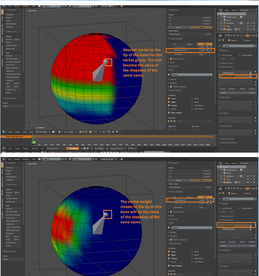Image resolution: width=259 pixels, height=276 pixels.
Task: Click Assign button in upper Vertex Groups
Action: coord(223,89)
